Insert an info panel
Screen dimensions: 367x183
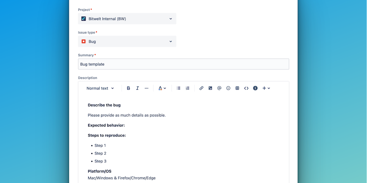tap(255, 88)
